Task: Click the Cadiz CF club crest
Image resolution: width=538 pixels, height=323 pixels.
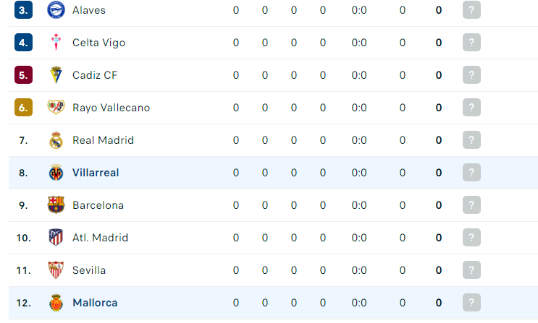Action: click(56, 75)
